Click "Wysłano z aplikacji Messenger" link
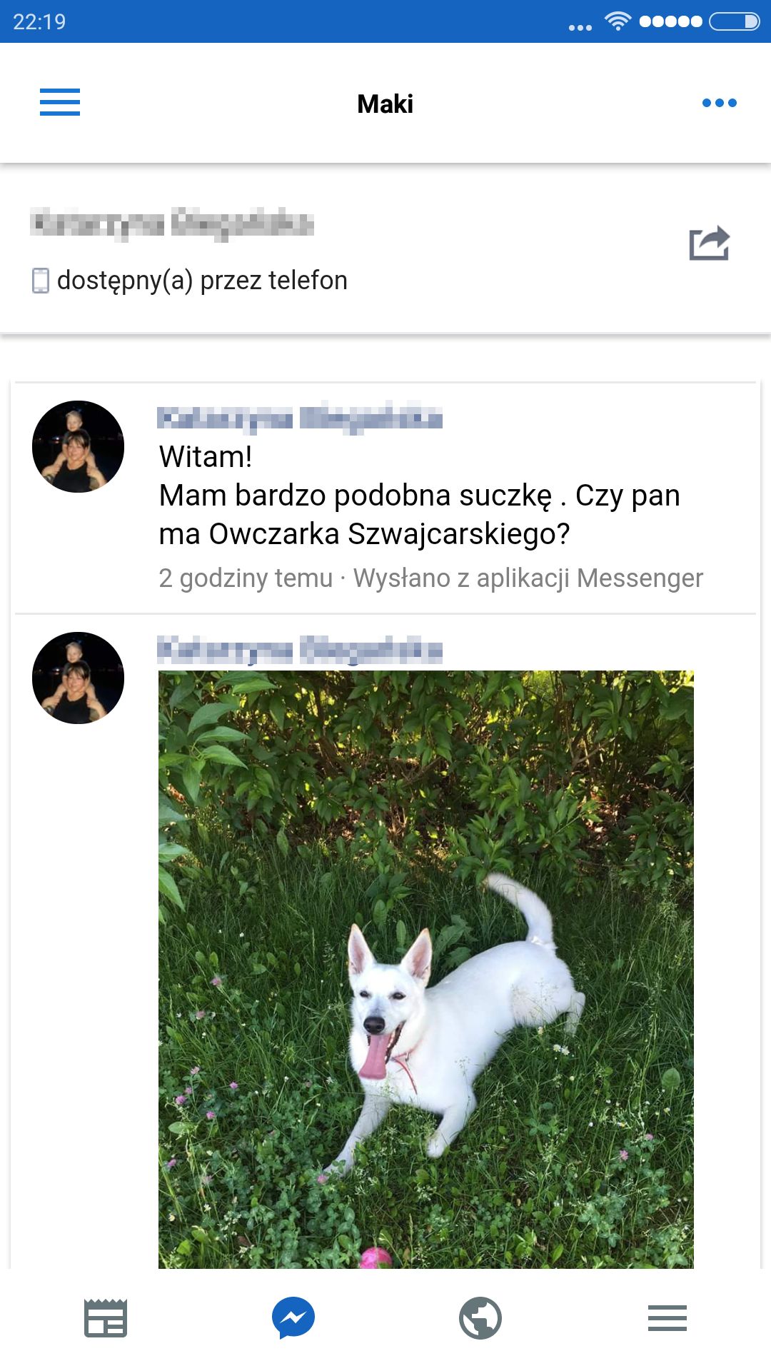This screenshot has width=771, height=1371. tap(528, 578)
